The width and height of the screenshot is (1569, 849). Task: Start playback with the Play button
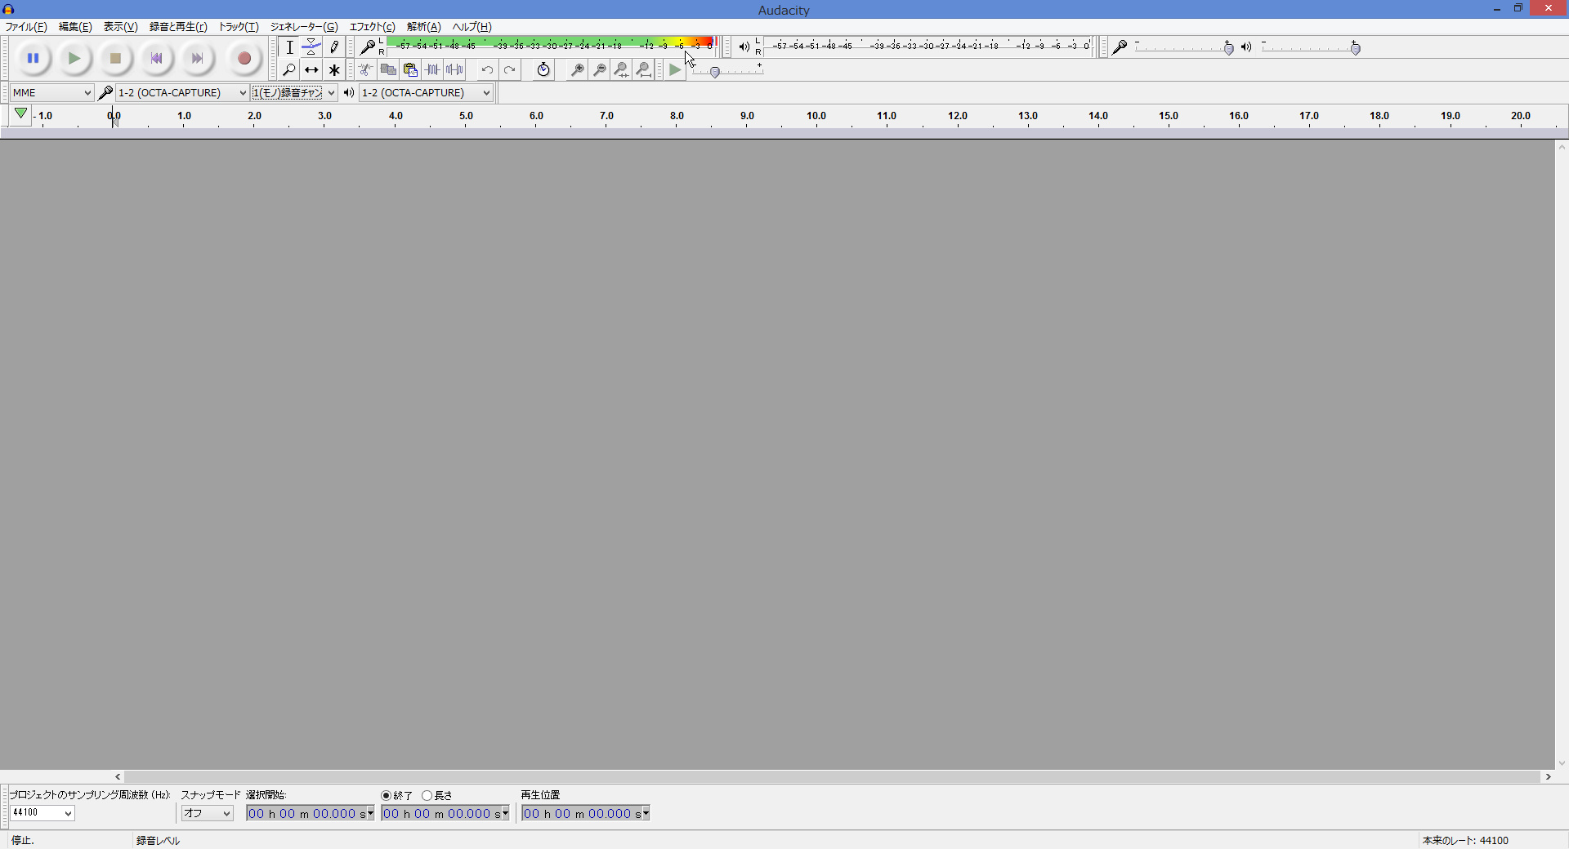tap(74, 59)
